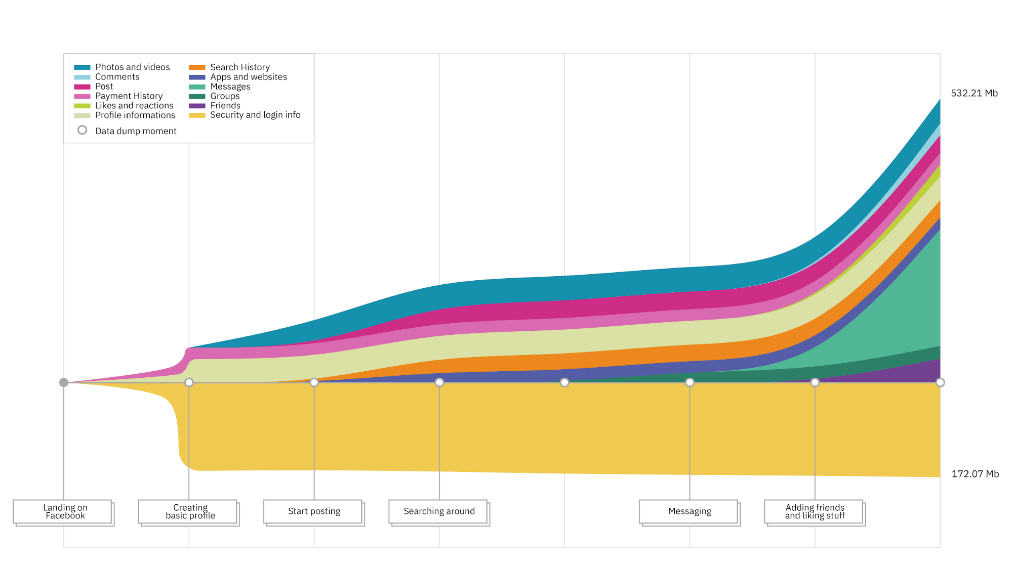Click the 172.07 Mb value label
The height and width of the screenshot is (569, 1012).
[x=975, y=474]
